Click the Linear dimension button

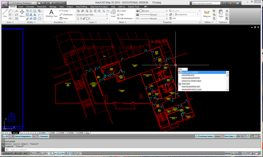65,11
